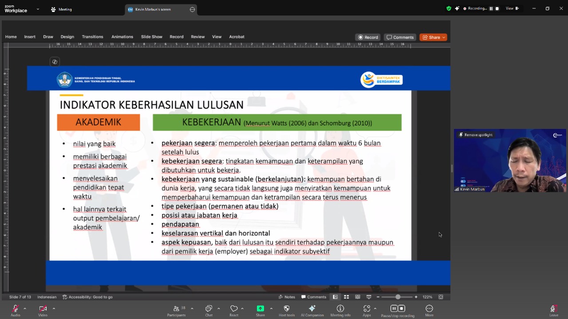This screenshot has width=568, height=319.
Task: Click Remove spotlight on the video
Action: [476, 135]
